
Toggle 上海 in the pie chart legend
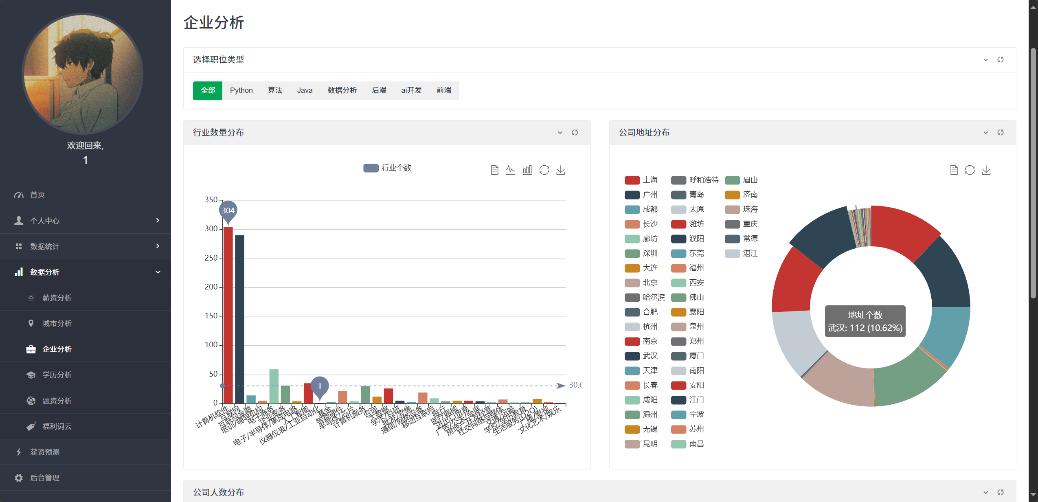pyautogui.click(x=650, y=180)
